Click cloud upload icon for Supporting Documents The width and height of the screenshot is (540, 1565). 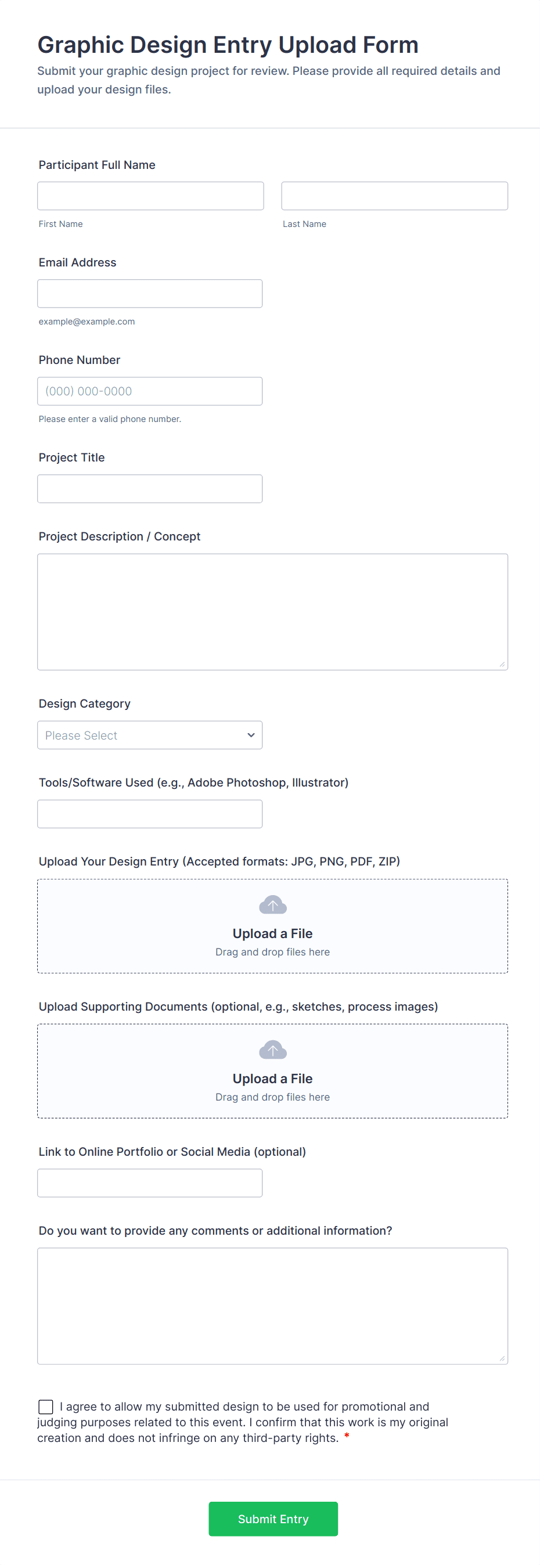[273, 1051]
